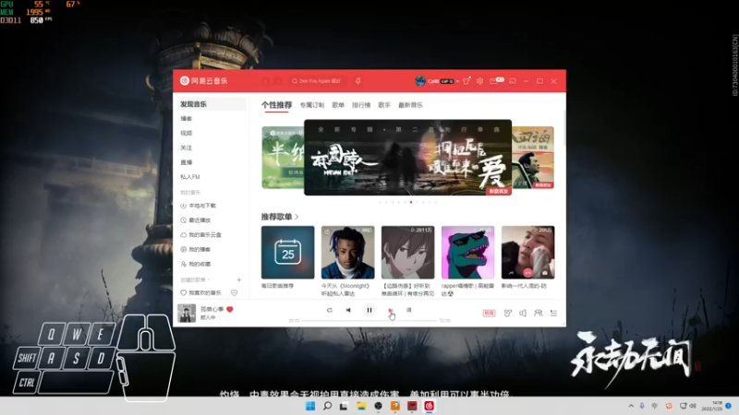
Task: Select the 歌手 tab
Action: click(x=384, y=105)
